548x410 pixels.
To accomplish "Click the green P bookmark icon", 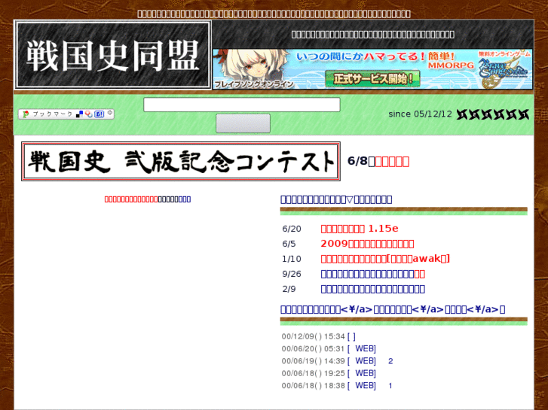I will [x=25, y=114].
